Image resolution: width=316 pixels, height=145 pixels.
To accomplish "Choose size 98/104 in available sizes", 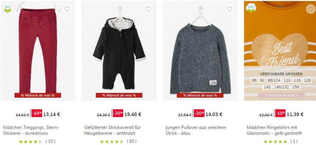I will click(x=274, y=80).
